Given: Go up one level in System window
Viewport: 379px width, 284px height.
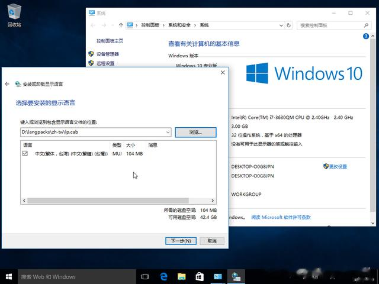Looking at the screenshot, I should [x=121, y=25].
